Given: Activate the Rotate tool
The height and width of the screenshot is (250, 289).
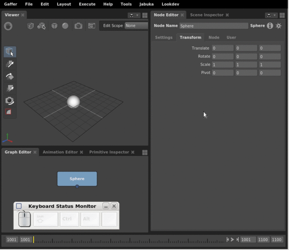Looking at the screenshot, I should click(10, 76).
